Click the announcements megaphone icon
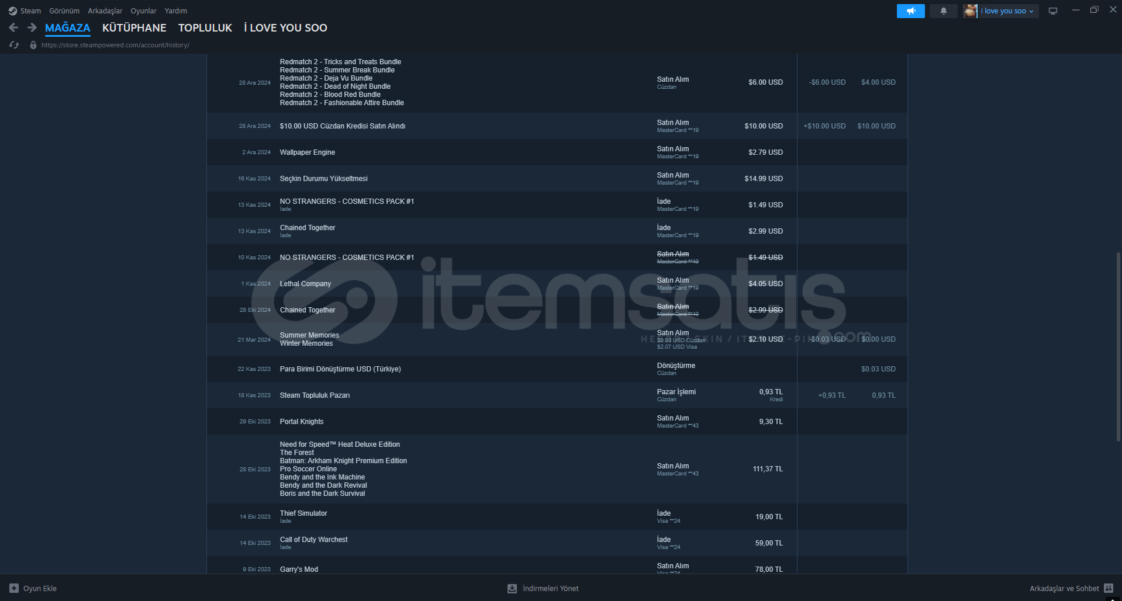This screenshot has width=1122, height=601. 910,11
